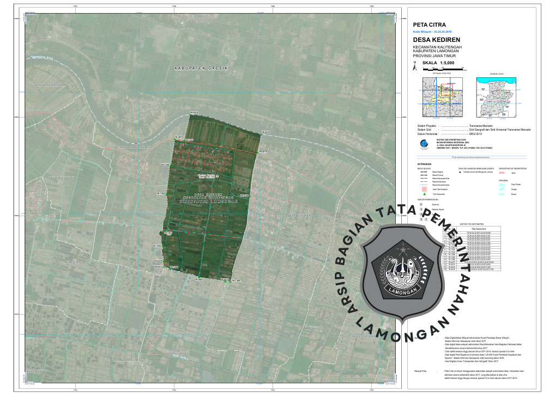Click the TK 0474 point at northern boundary
This screenshot has height=398, width=555.
point(194,113)
